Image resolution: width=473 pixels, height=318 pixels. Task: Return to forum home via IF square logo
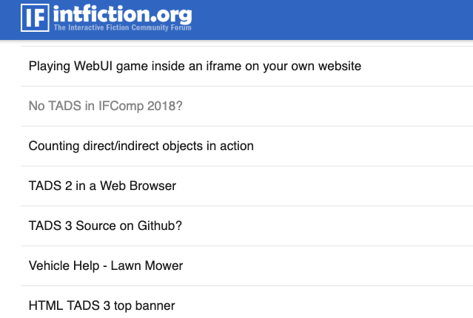click(34, 17)
